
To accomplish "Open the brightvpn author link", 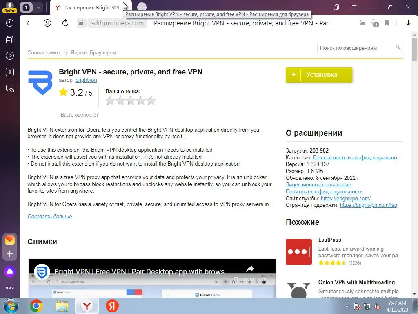I will 86,80.
